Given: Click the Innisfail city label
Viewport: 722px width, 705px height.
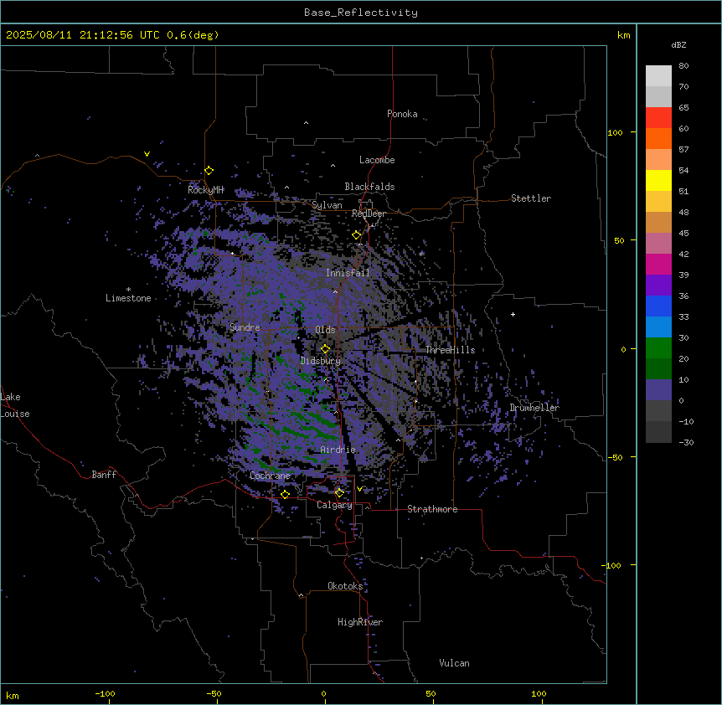Looking at the screenshot, I should [x=348, y=273].
